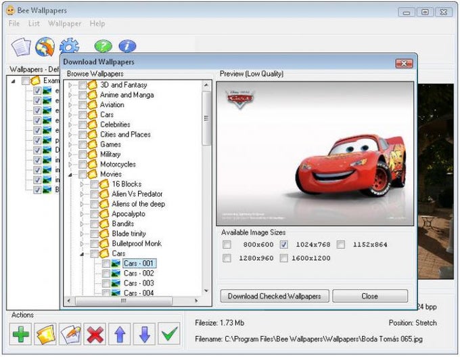460x357 pixels.
Task: Click the folder icon next to Motorcycles
Action: tap(93, 165)
